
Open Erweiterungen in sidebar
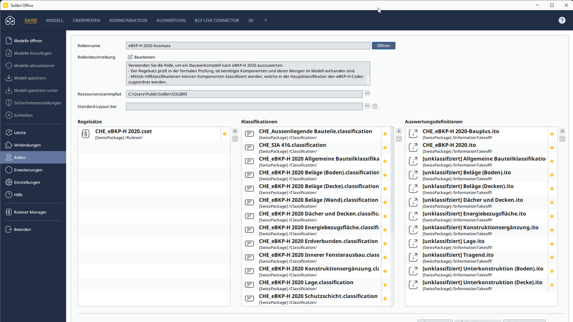pos(33,170)
